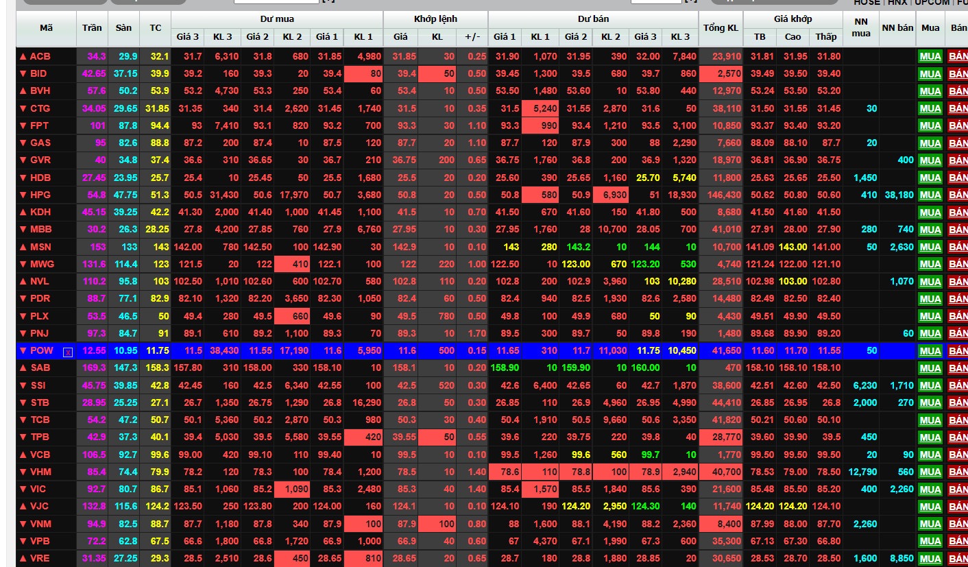Click HPG foreign sell value 38,180
This screenshot has width=968, height=567.
point(899,195)
